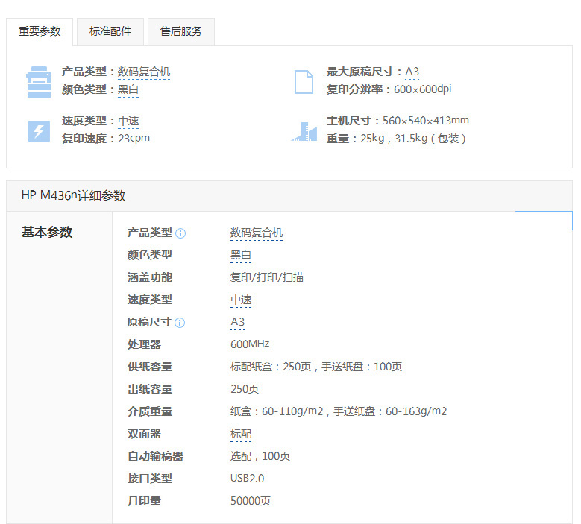Click 黑白 link in 基本参数 table
581x524 pixels.
241,256
